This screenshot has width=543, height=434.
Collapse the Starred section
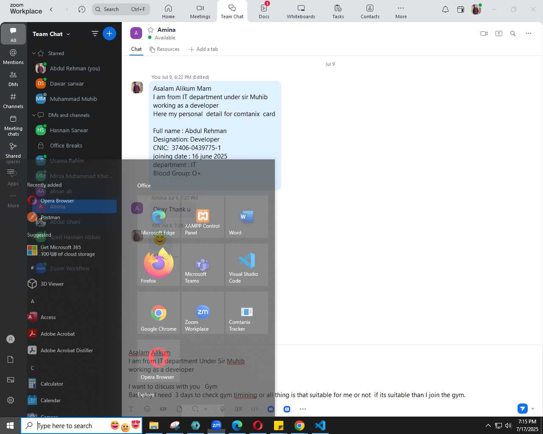[x=34, y=53]
